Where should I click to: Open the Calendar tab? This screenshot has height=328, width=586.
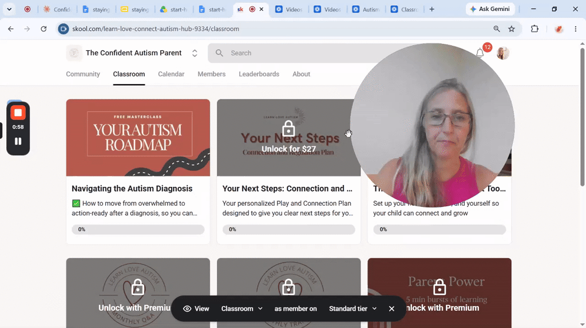coord(171,74)
